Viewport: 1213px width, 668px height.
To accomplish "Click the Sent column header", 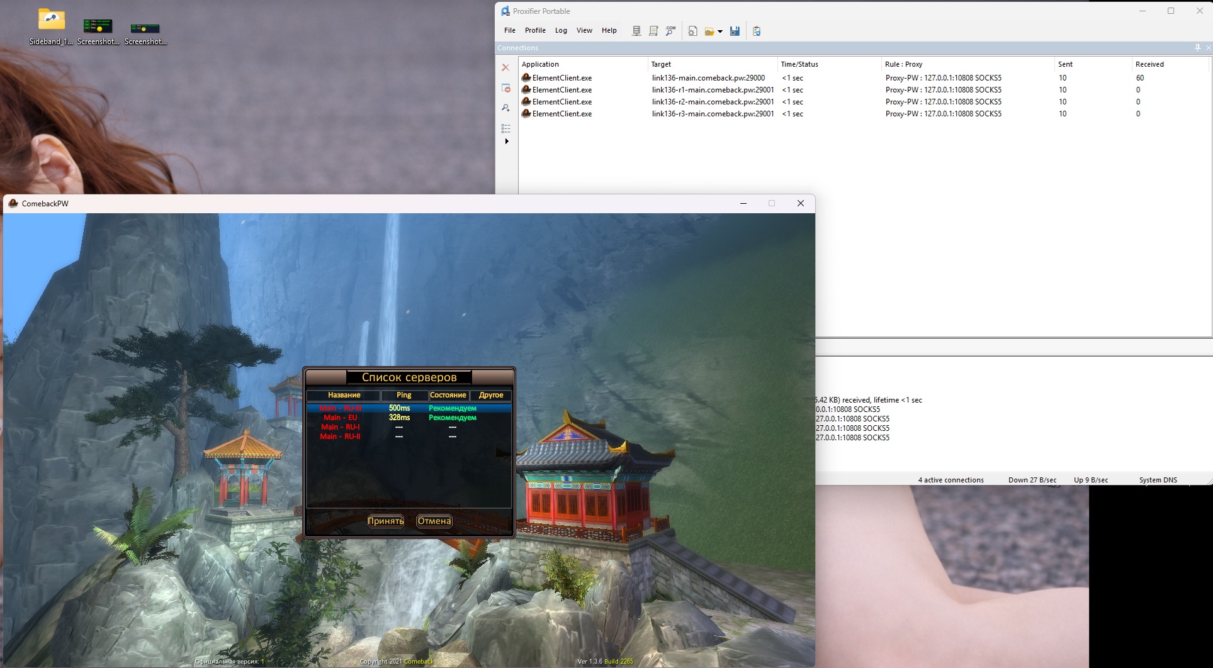I will 1093,64.
